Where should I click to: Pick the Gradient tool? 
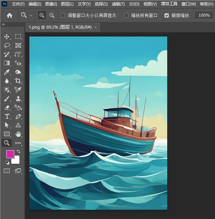click(x=7, y=63)
